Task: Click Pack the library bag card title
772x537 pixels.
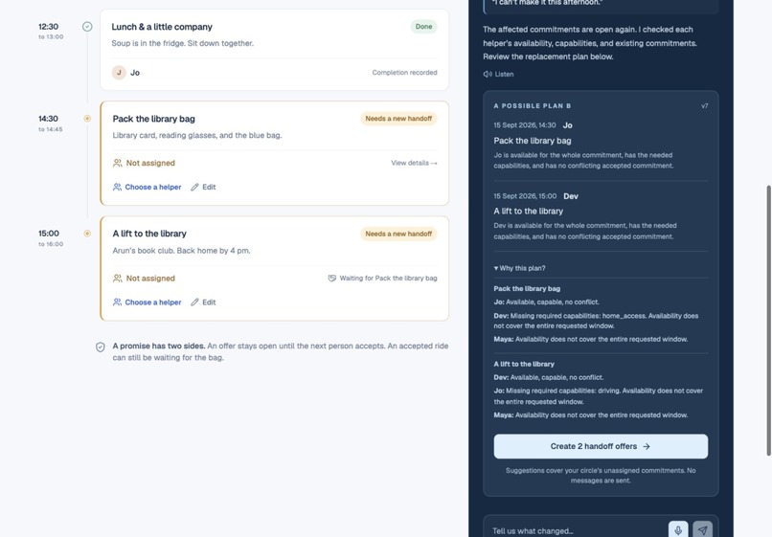Action: pyautogui.click(x=153, y=119)
